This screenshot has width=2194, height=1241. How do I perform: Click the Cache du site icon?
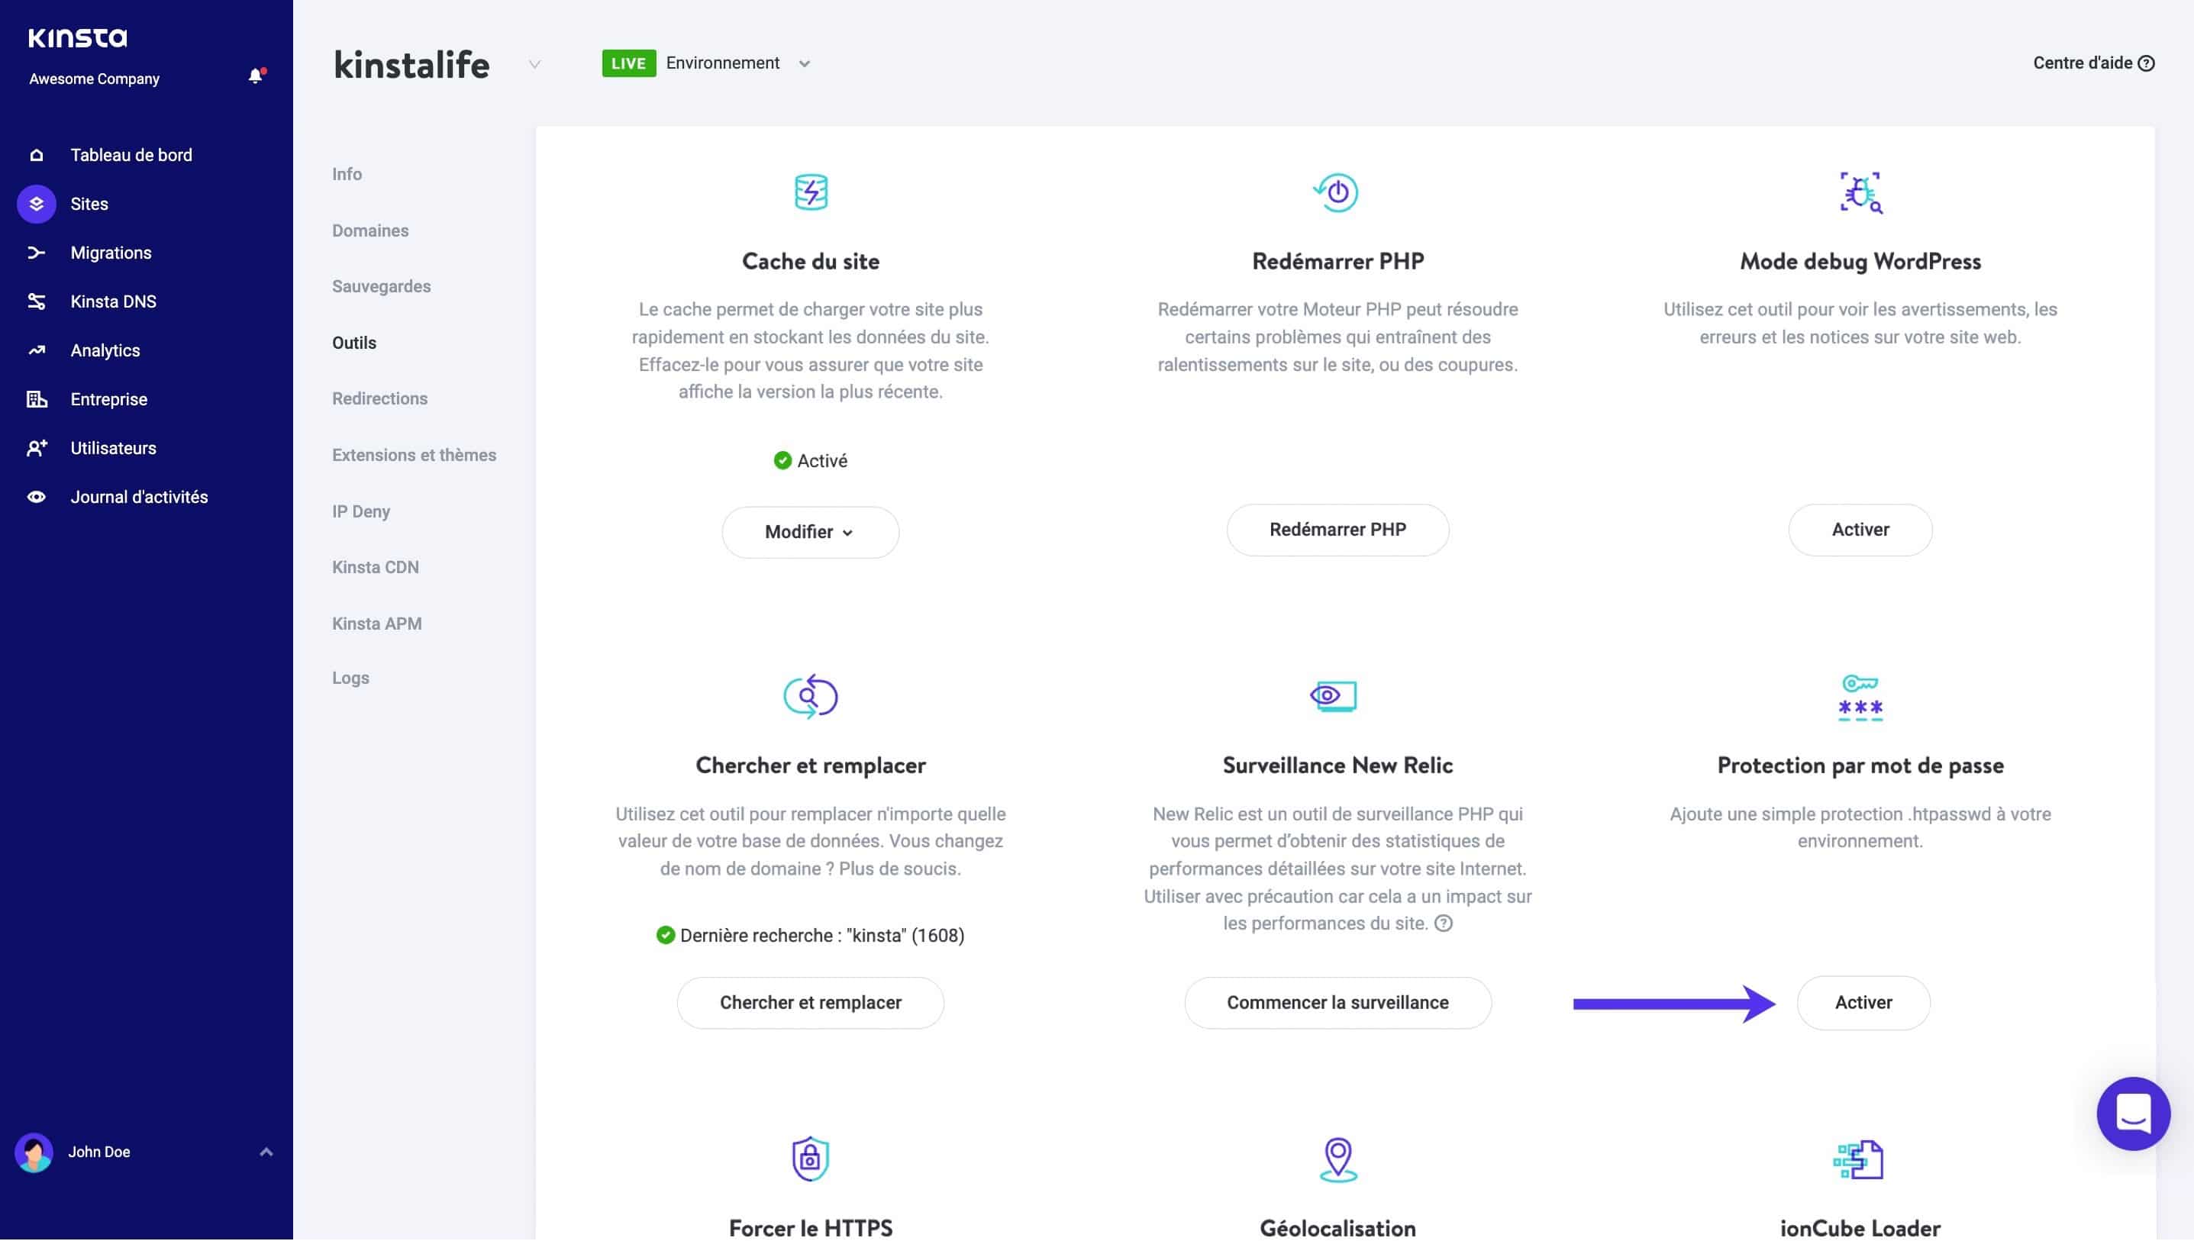(x=810, y=192)
